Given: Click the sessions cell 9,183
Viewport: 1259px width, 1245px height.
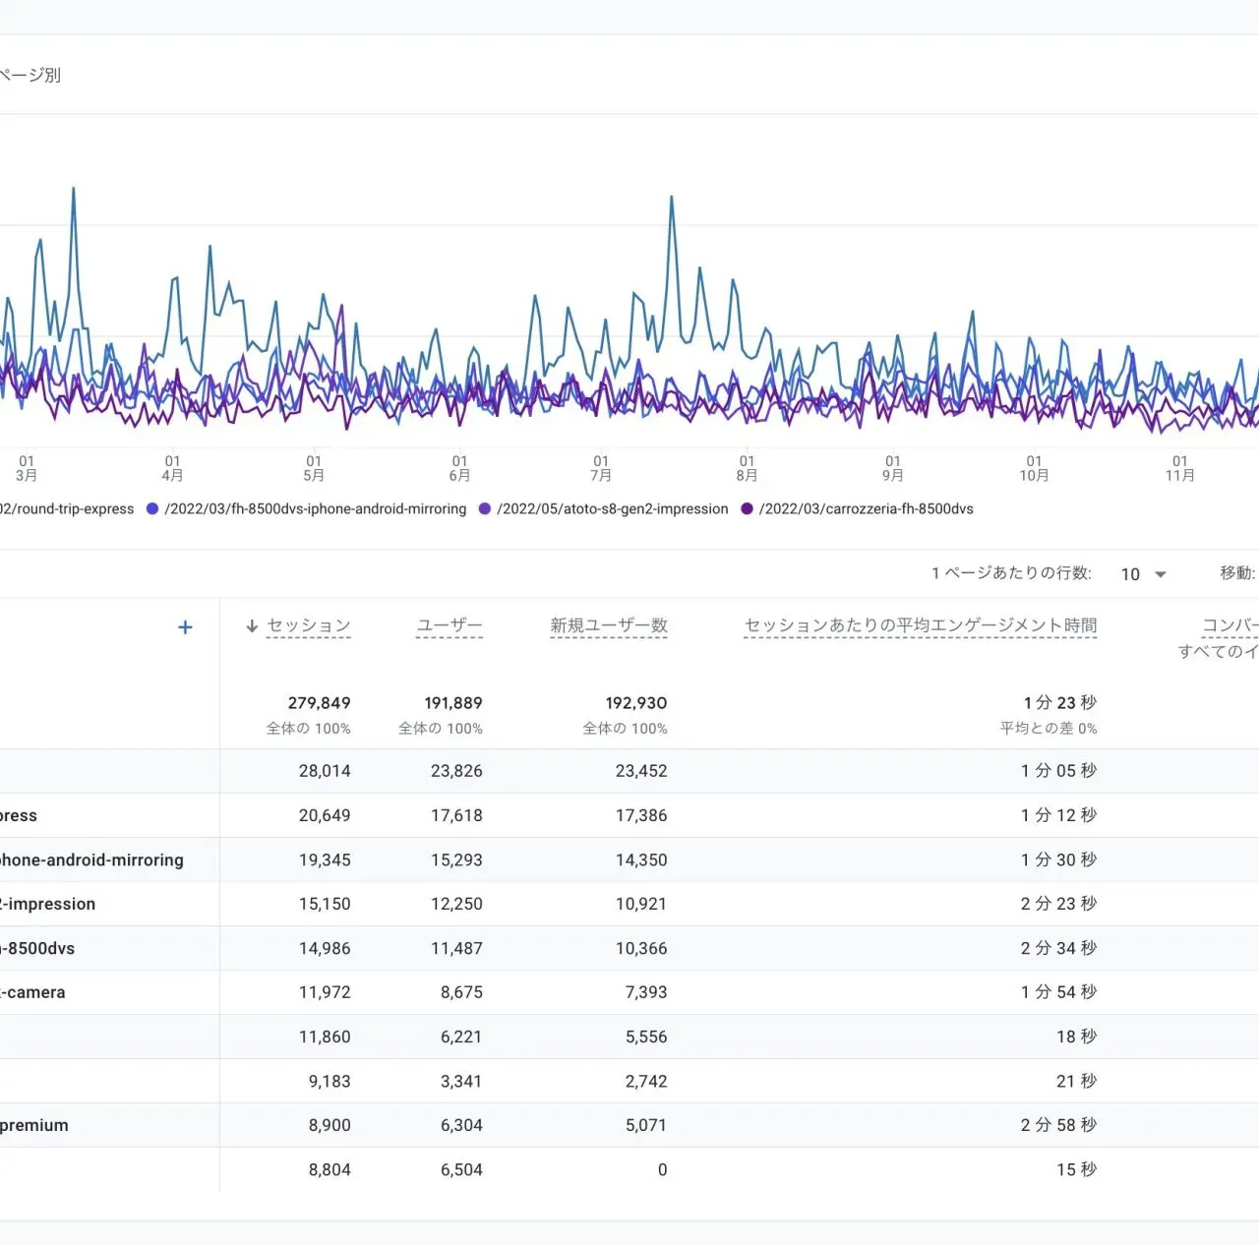Looking at the screenshot, I should tap(330, 1081).
